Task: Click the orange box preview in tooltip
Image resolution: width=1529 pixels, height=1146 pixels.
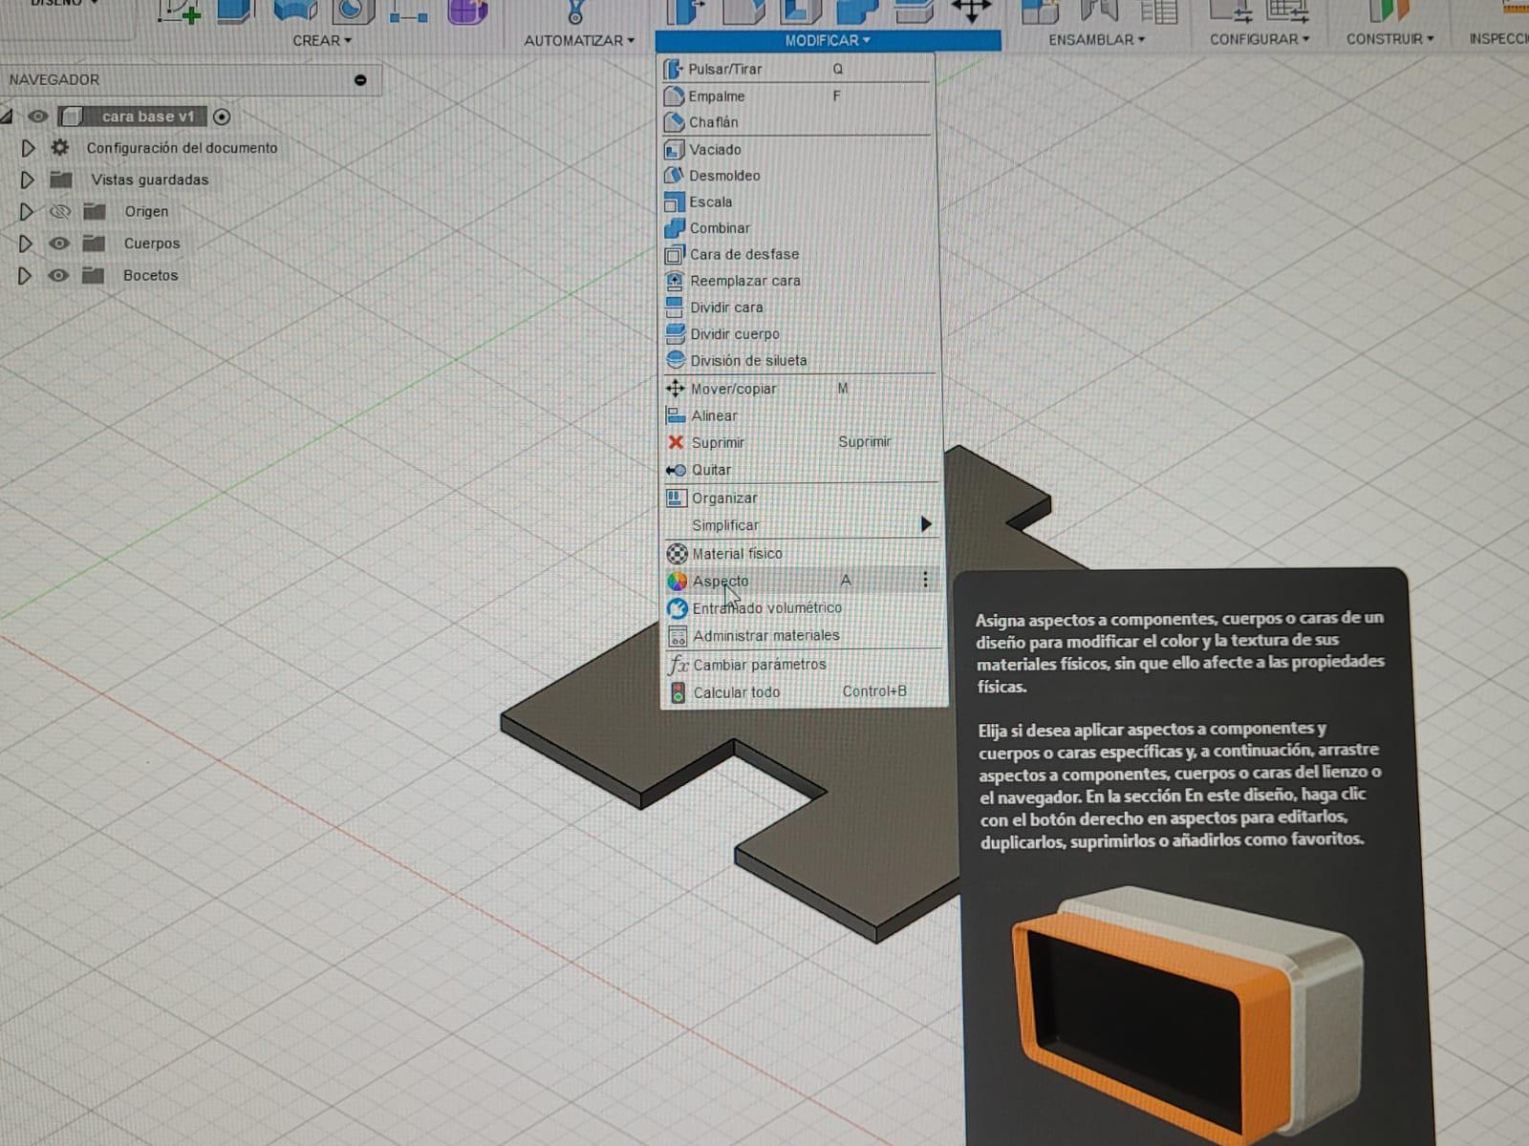Action: click(x=1185, y=1012)
